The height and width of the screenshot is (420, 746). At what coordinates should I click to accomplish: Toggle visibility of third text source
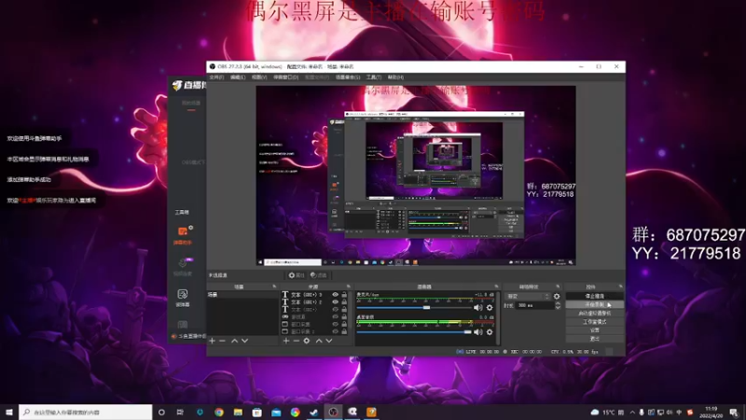click(336, 310)
